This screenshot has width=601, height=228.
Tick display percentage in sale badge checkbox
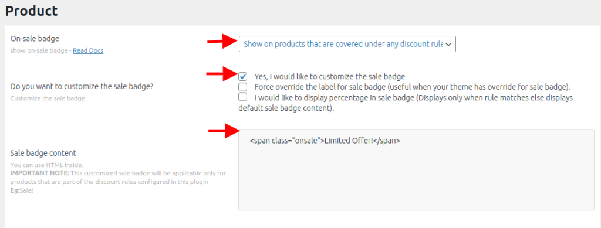click(242, 97)
